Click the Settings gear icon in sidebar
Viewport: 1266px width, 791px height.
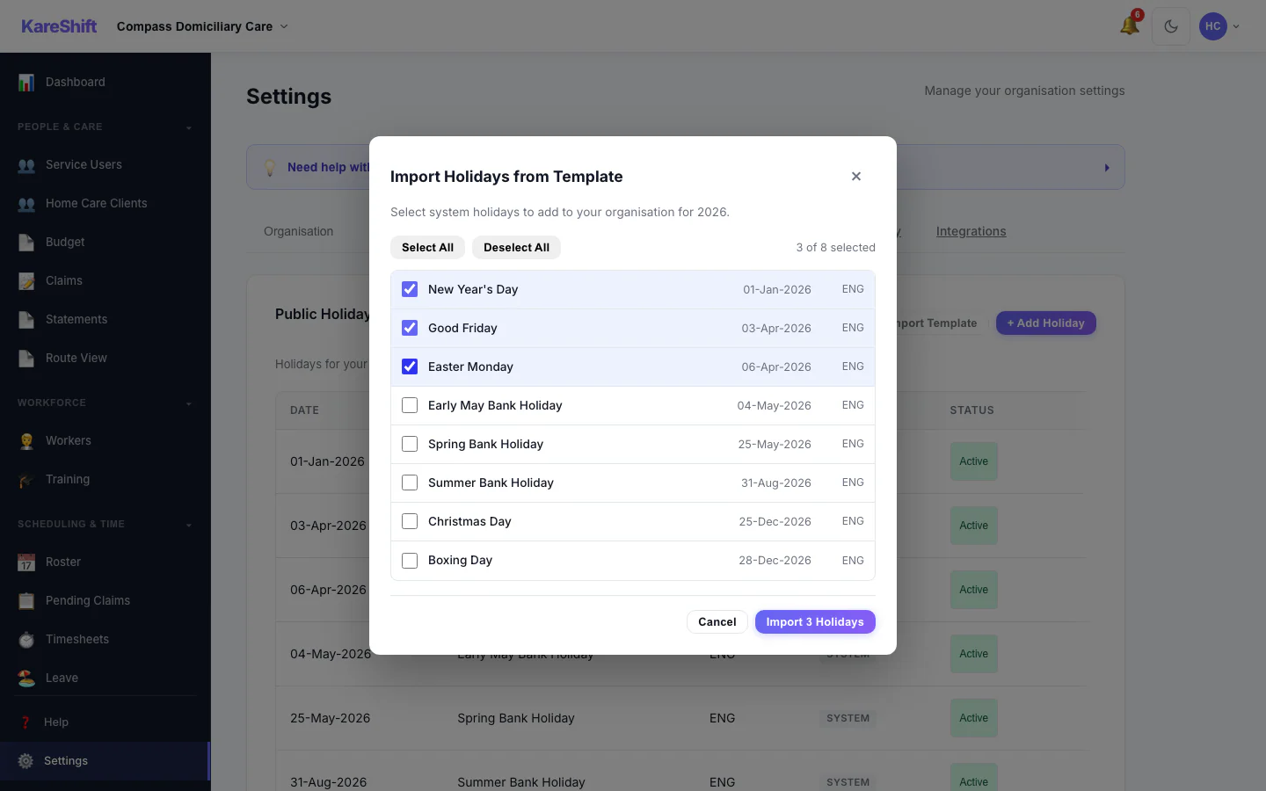pos(25,761)
